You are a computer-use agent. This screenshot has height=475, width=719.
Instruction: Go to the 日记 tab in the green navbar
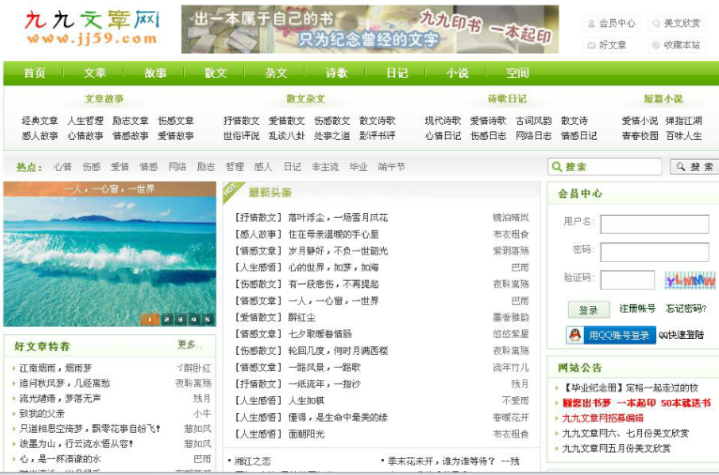(397, 73)
